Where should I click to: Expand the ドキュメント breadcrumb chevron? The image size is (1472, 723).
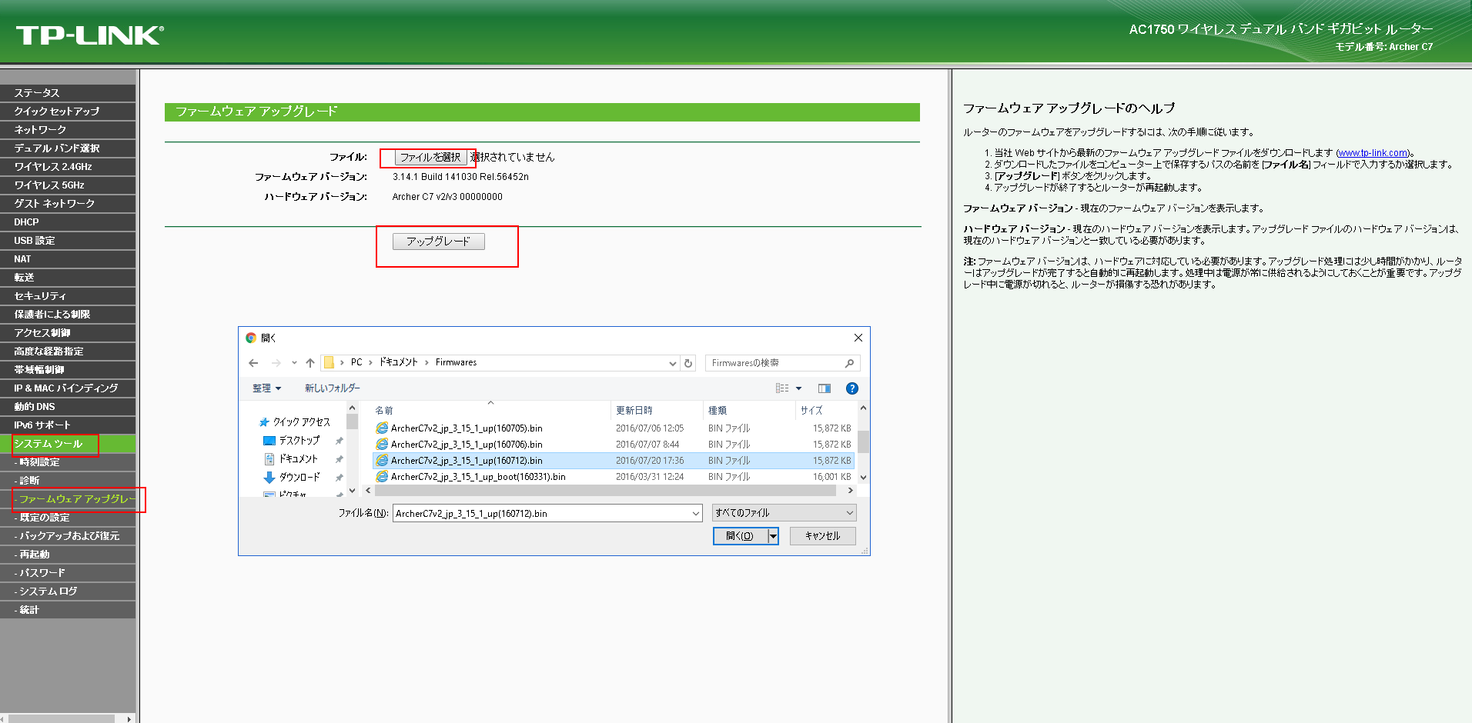pyautogui.click(x=427, y=363)
